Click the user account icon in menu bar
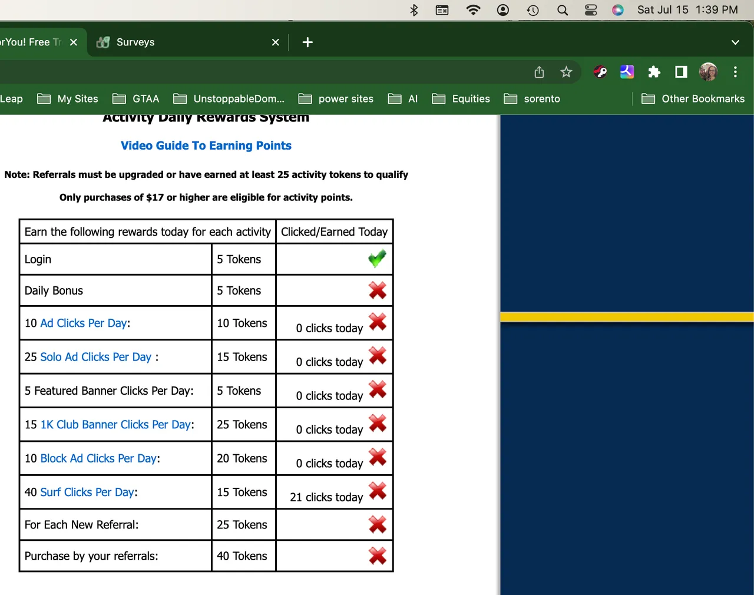The width and height of the screenshot is (754, 595). 503,10
